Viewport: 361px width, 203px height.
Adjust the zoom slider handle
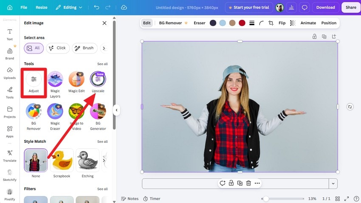pyautogui.click(x=266, y=199)
